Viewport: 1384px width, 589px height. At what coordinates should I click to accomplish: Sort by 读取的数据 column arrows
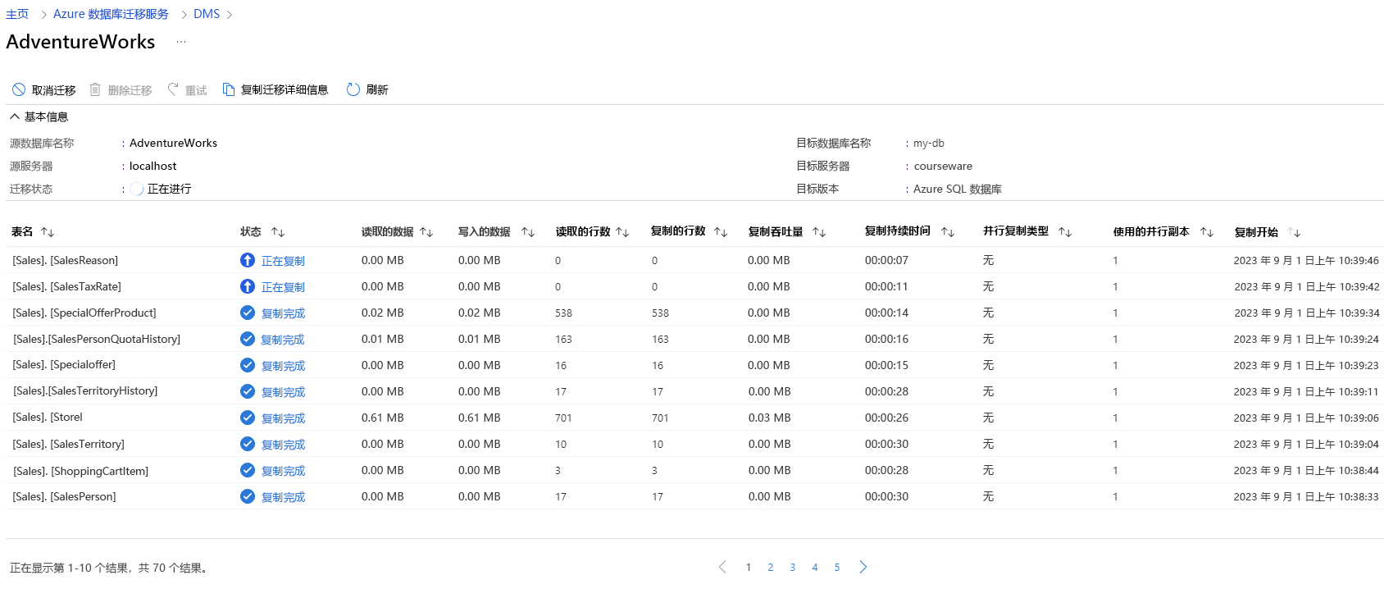426,232
